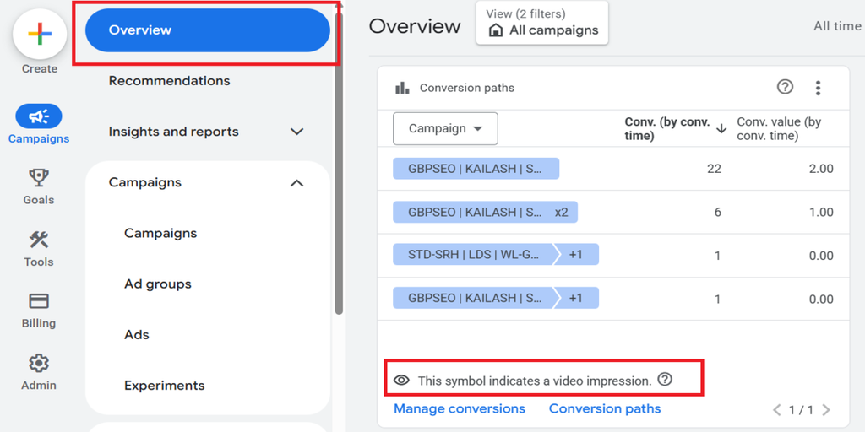The width and height of the screenshot is (865, 432).
Task: Click the house icon in All campaigns view
Action: pyautogui.click(x=495, y=30)
